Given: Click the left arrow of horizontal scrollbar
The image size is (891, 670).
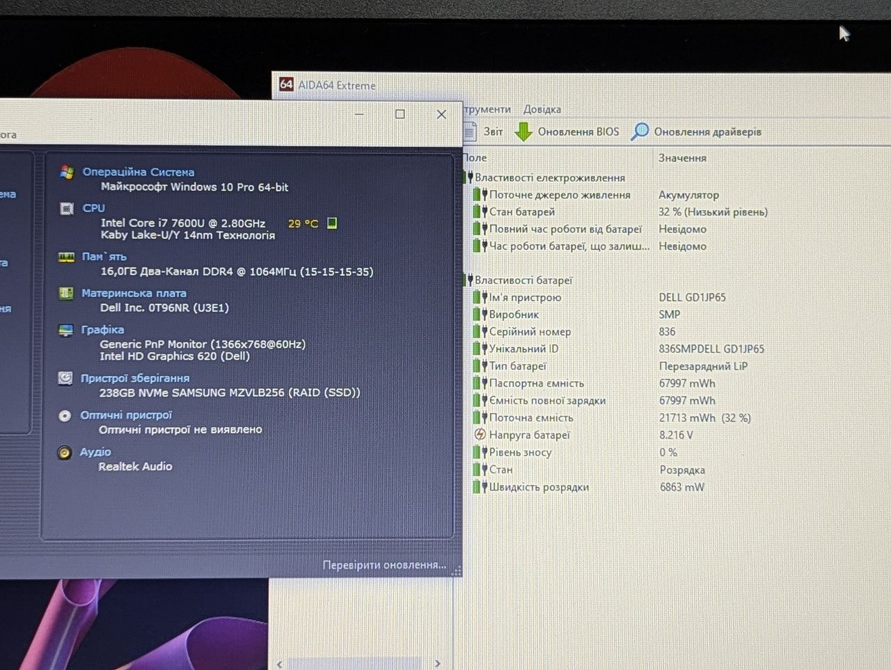Looking at the screenshot, I should click(x=279, y=664).
